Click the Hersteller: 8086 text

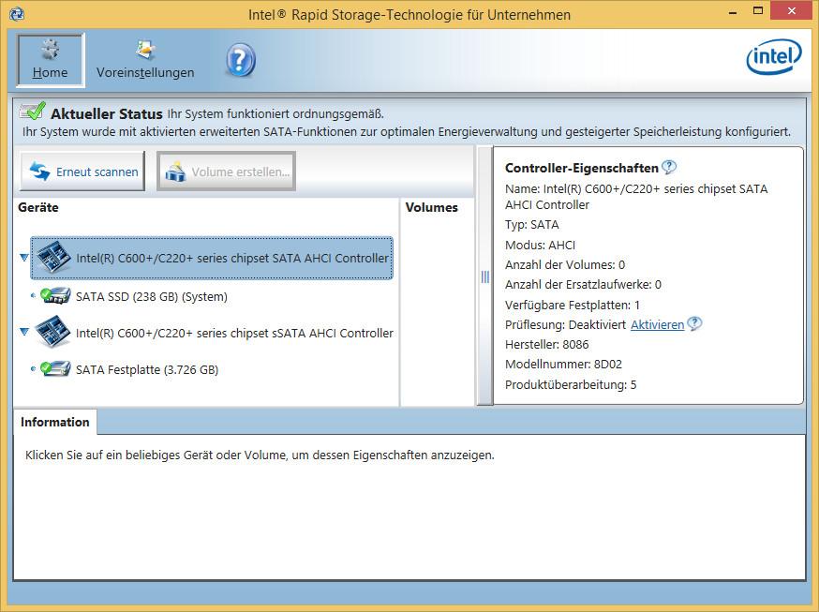click(x=546, y=345)
